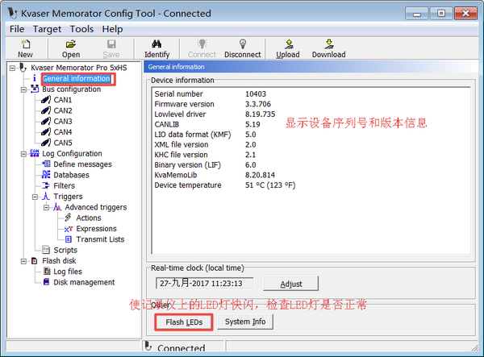Select the Disk management tree label
This screenshot has height=357, width=484.
coord(84,282)
